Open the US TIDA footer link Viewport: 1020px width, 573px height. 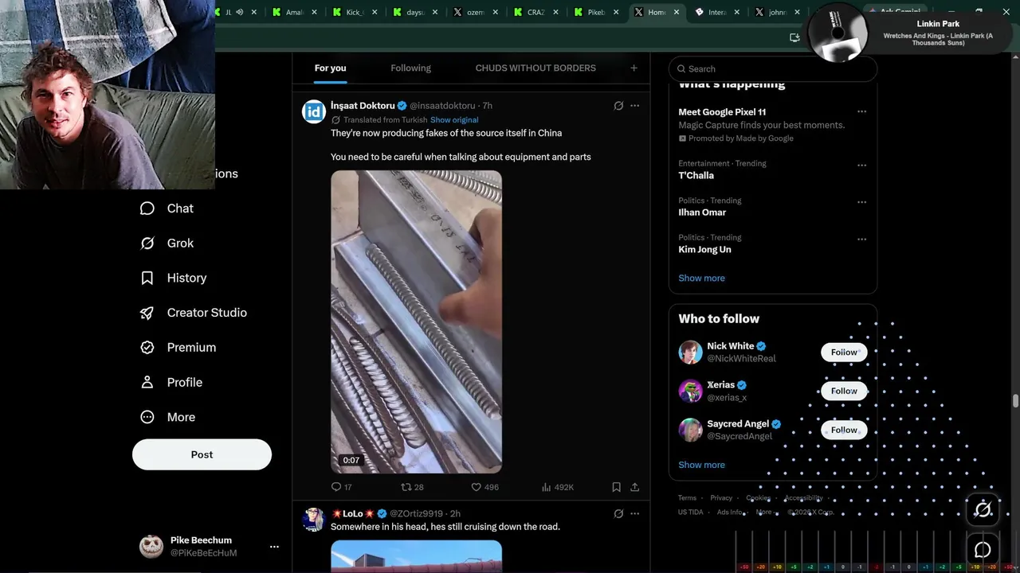click(691, 513)
